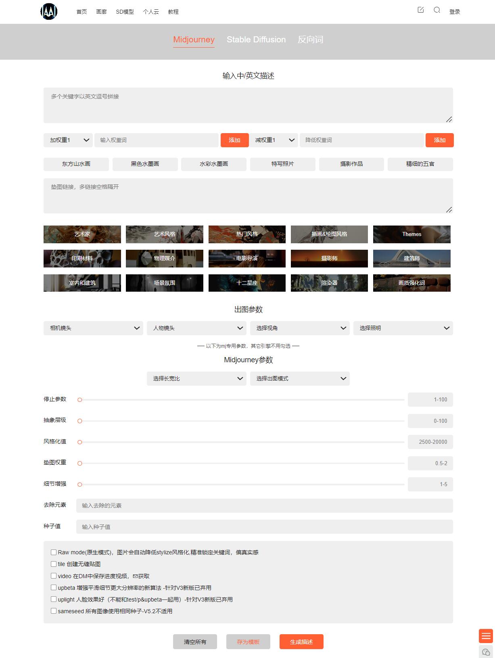Viewport: 495px width, 658px height.
Task: Click the 清空所有 button
Action: tap(195, 641)
